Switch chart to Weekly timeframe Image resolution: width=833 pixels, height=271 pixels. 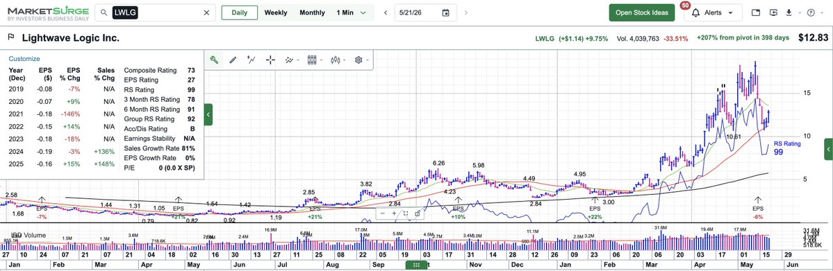(276, 12)
